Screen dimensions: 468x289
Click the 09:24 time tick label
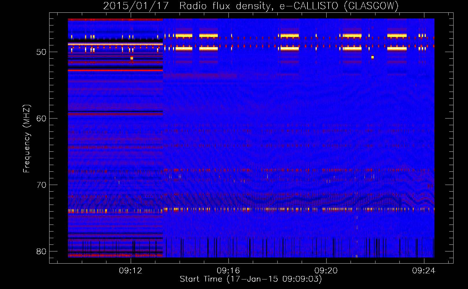point(424,271)
